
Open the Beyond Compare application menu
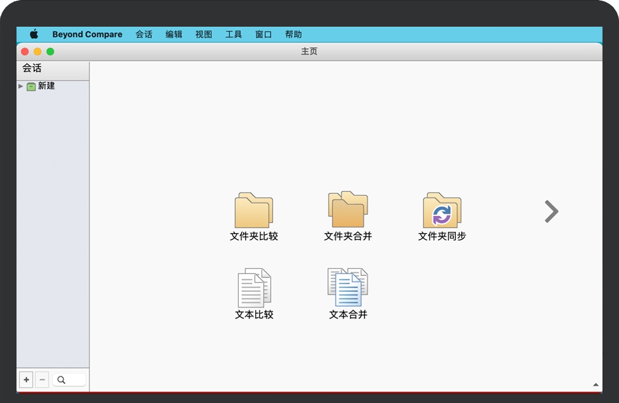coord(87,34)
